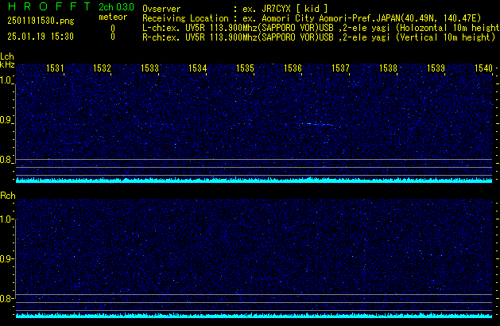The height and width of the screenshot is (326, 500).
Task: Click the 1.0 kHz label on Rch axis
Action: click(x=6, y=219)
